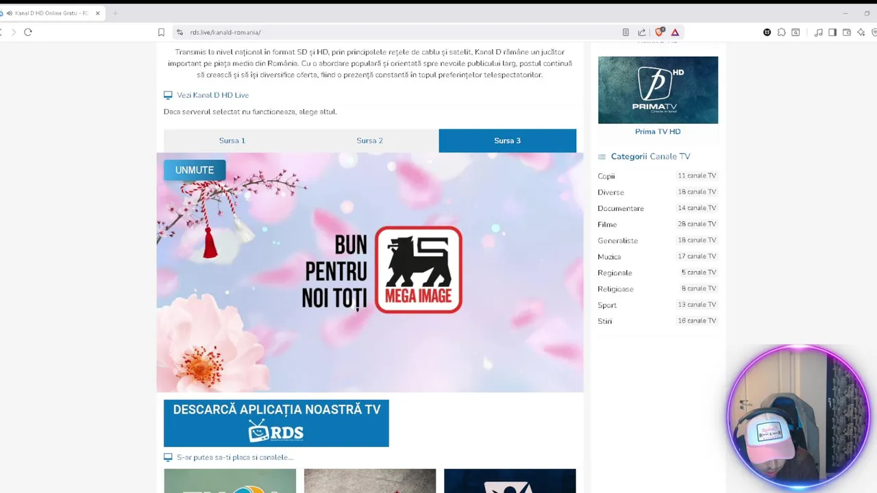The width and height of the screenshot is (877, 493).
Task: Open the Diverse channel category
Action: pos(610,192)
